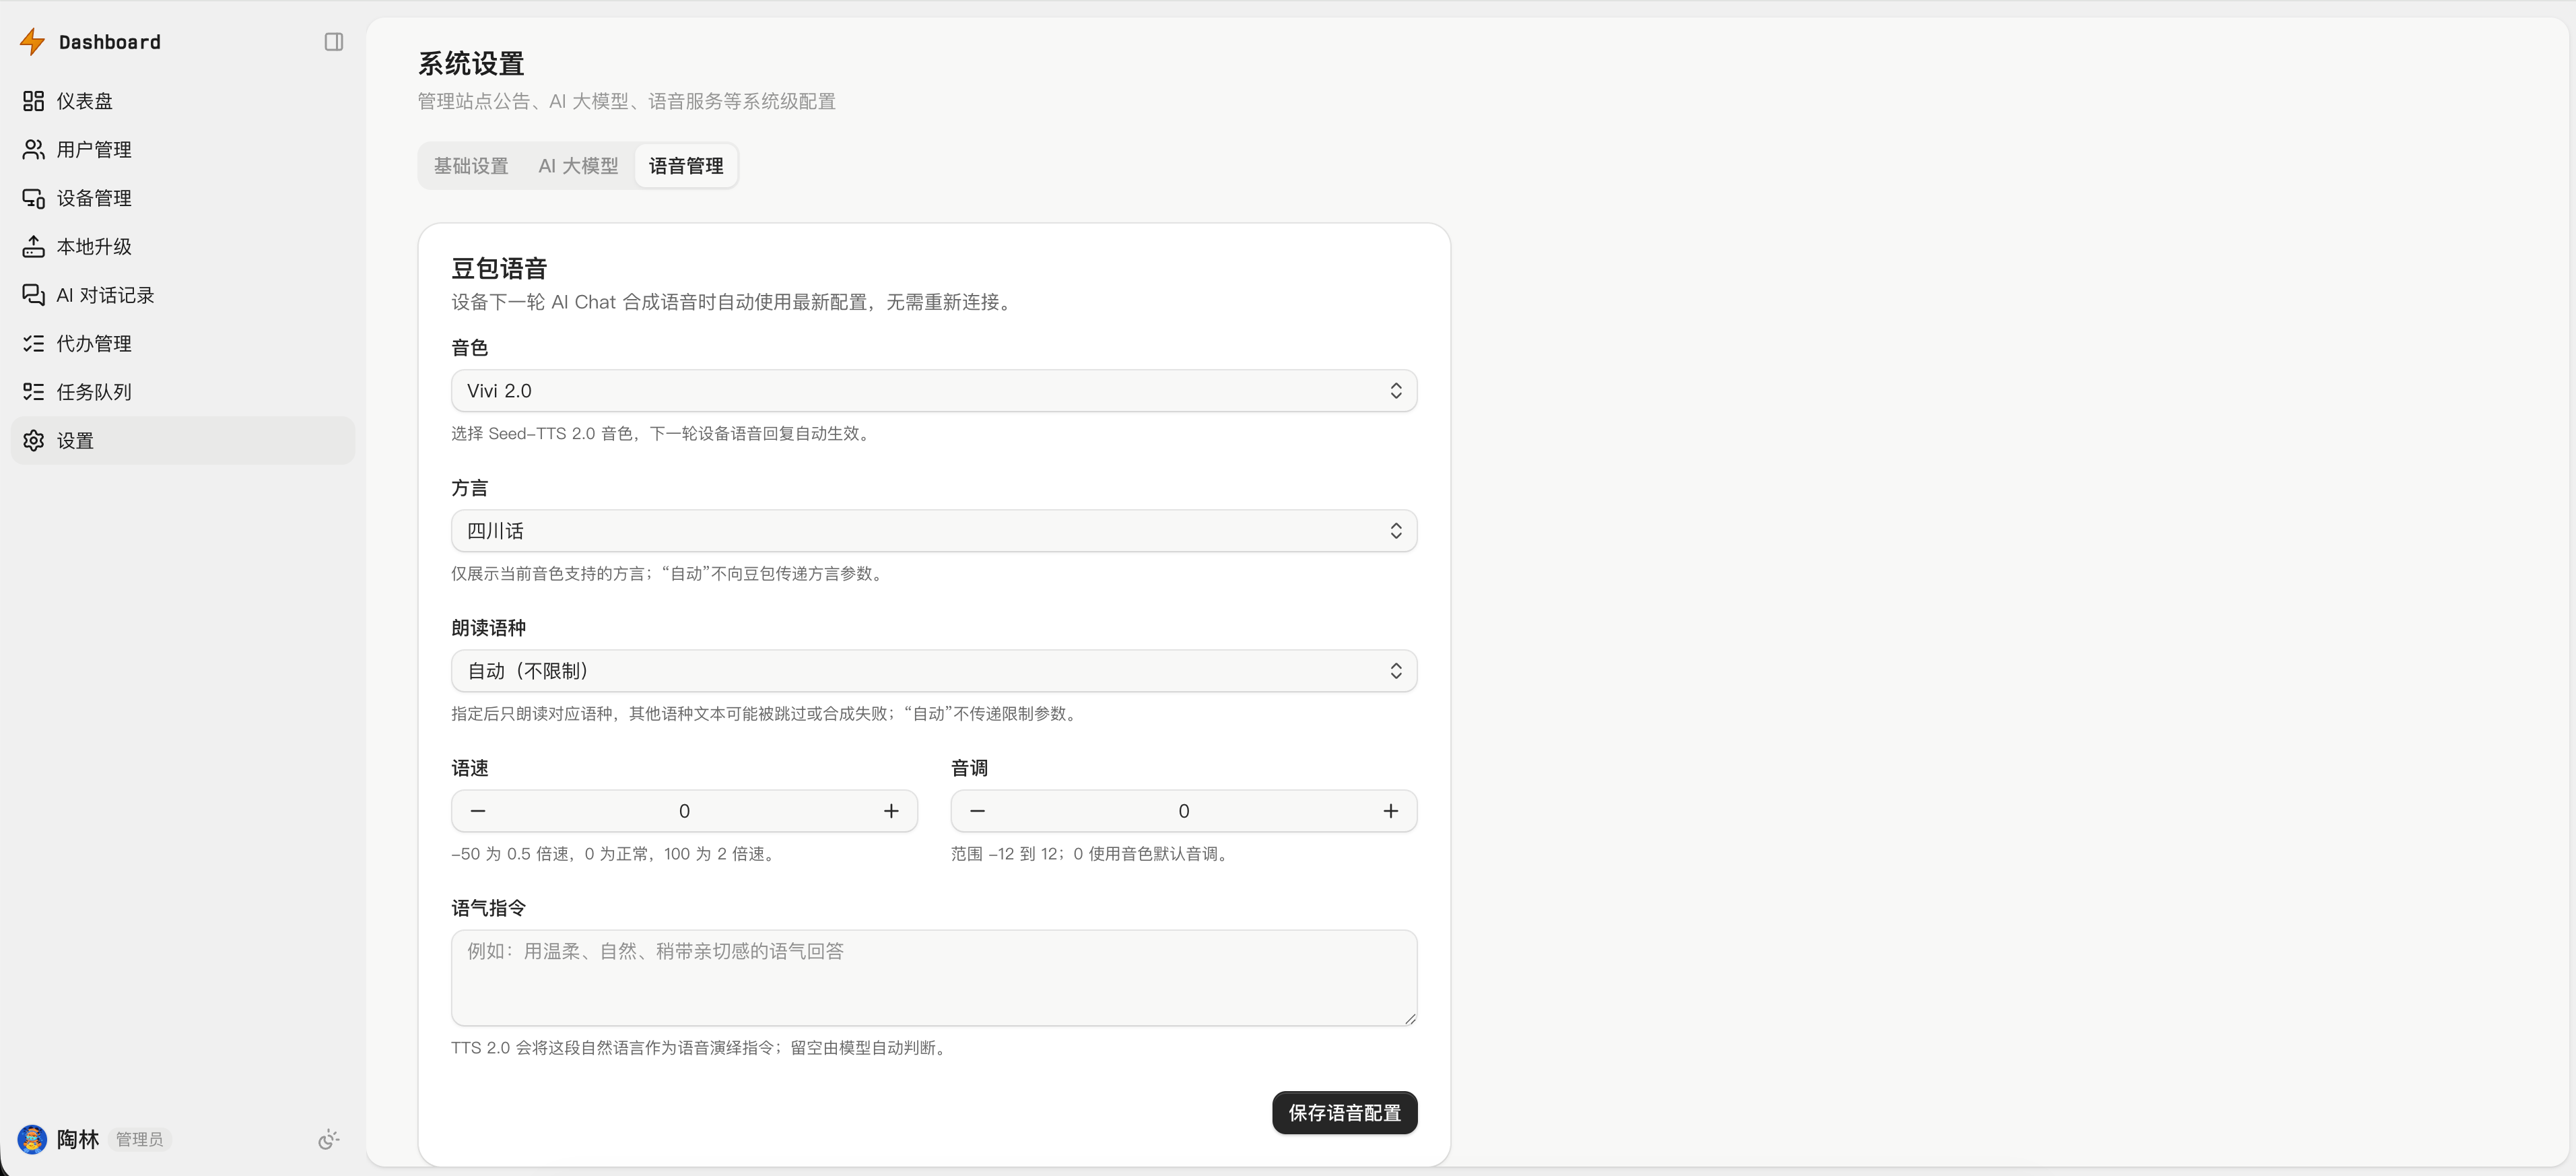Decrease 语速 with minus button
This screenshot has height=1176, width=2576.
click(x=478, y=811)
